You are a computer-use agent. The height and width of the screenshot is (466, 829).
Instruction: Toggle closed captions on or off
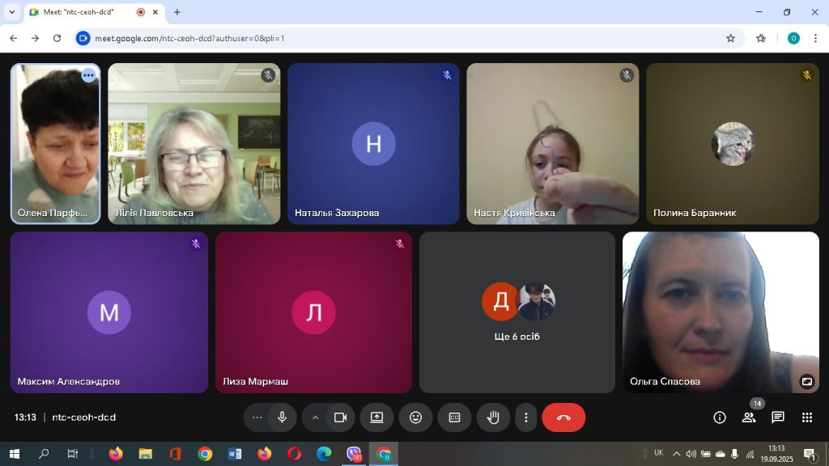454,417
